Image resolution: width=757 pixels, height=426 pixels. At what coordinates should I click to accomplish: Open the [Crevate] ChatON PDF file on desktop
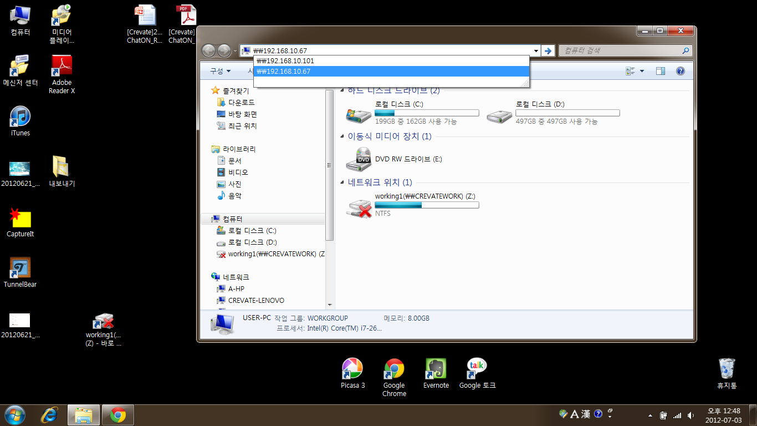183,24
